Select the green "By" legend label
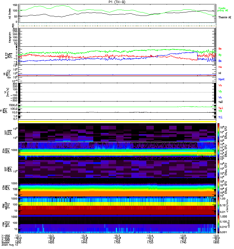234x249 pixels. click(220, 55)
